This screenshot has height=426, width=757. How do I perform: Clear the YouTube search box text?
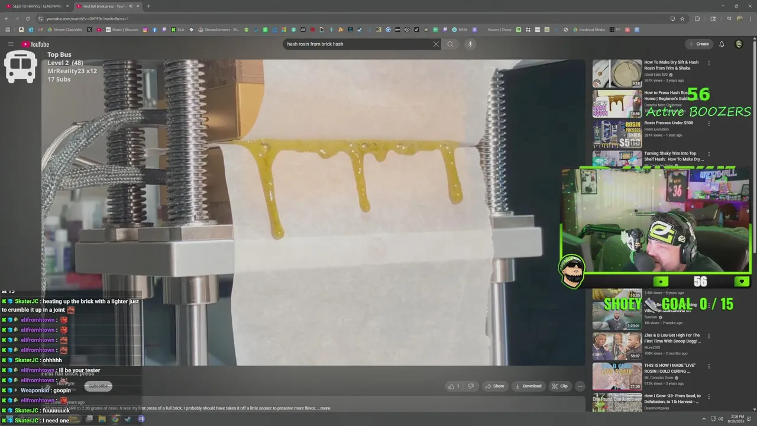436,44
